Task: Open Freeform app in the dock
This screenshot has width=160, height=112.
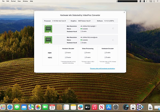Action: 80,107
